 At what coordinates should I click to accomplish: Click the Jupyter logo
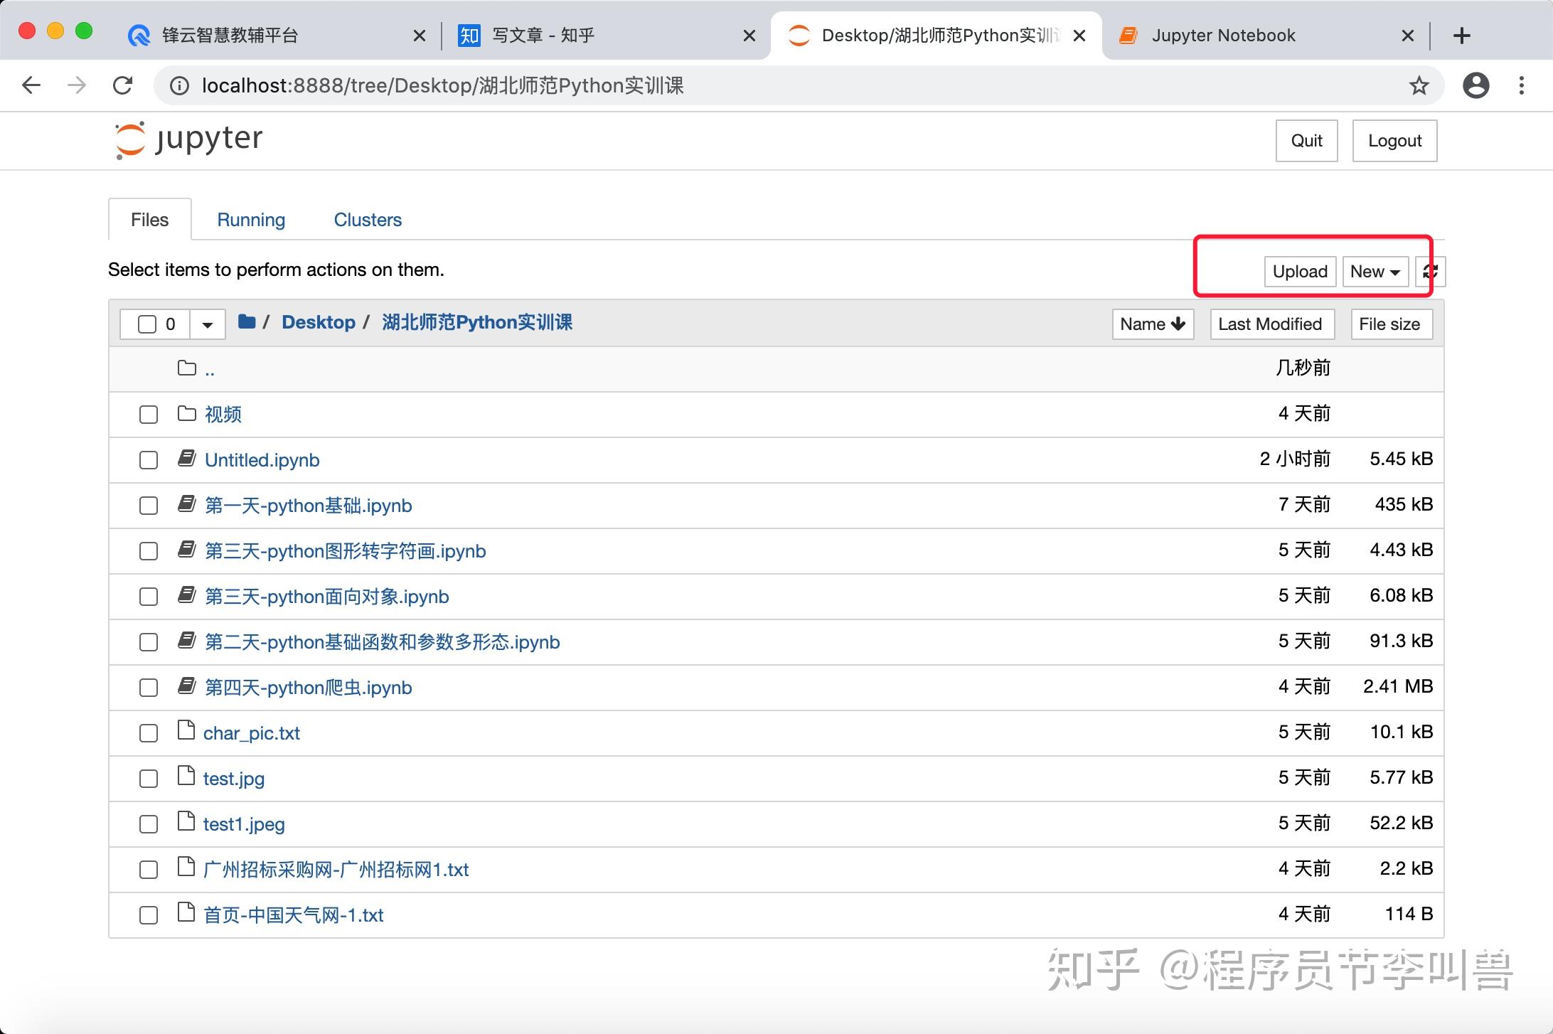189,140
